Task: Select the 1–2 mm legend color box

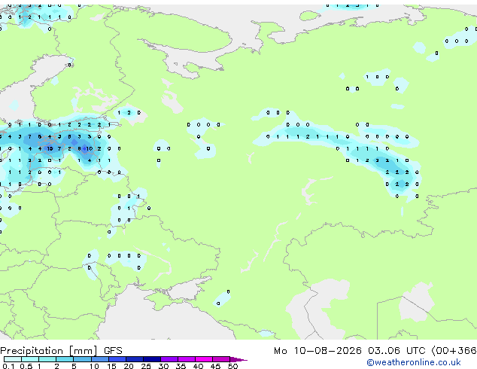Action: [47, 359]
